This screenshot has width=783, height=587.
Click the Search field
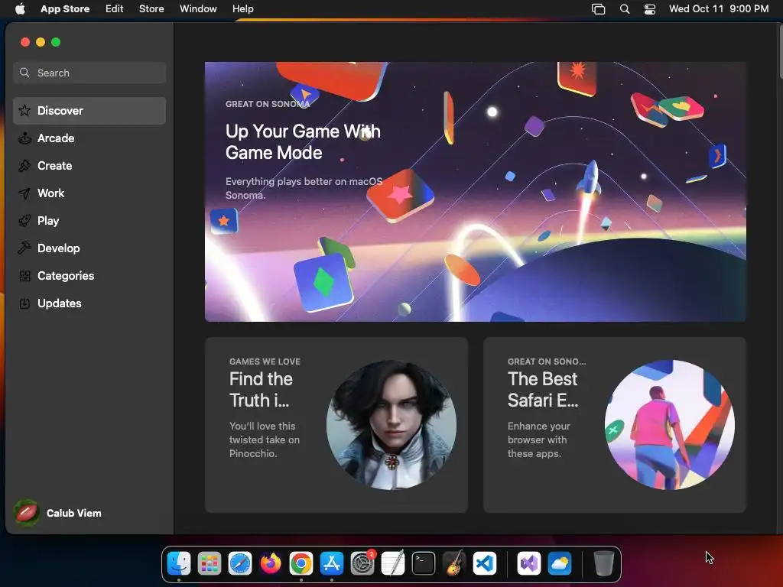89,73
